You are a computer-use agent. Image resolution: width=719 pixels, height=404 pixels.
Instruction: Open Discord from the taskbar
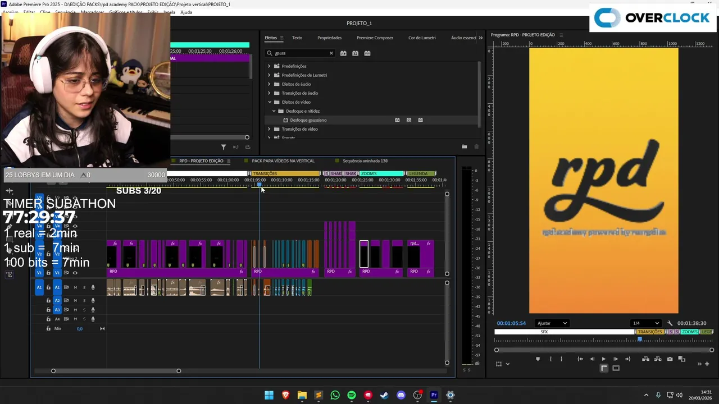click(401, 395)
